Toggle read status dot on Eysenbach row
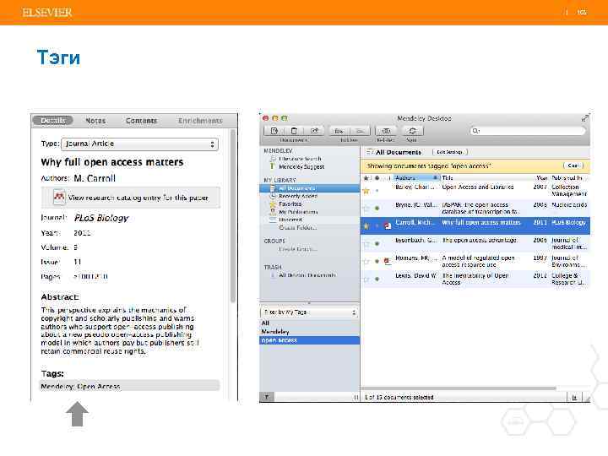The height and width of the screenshot is (456, 608). [377, 243]
